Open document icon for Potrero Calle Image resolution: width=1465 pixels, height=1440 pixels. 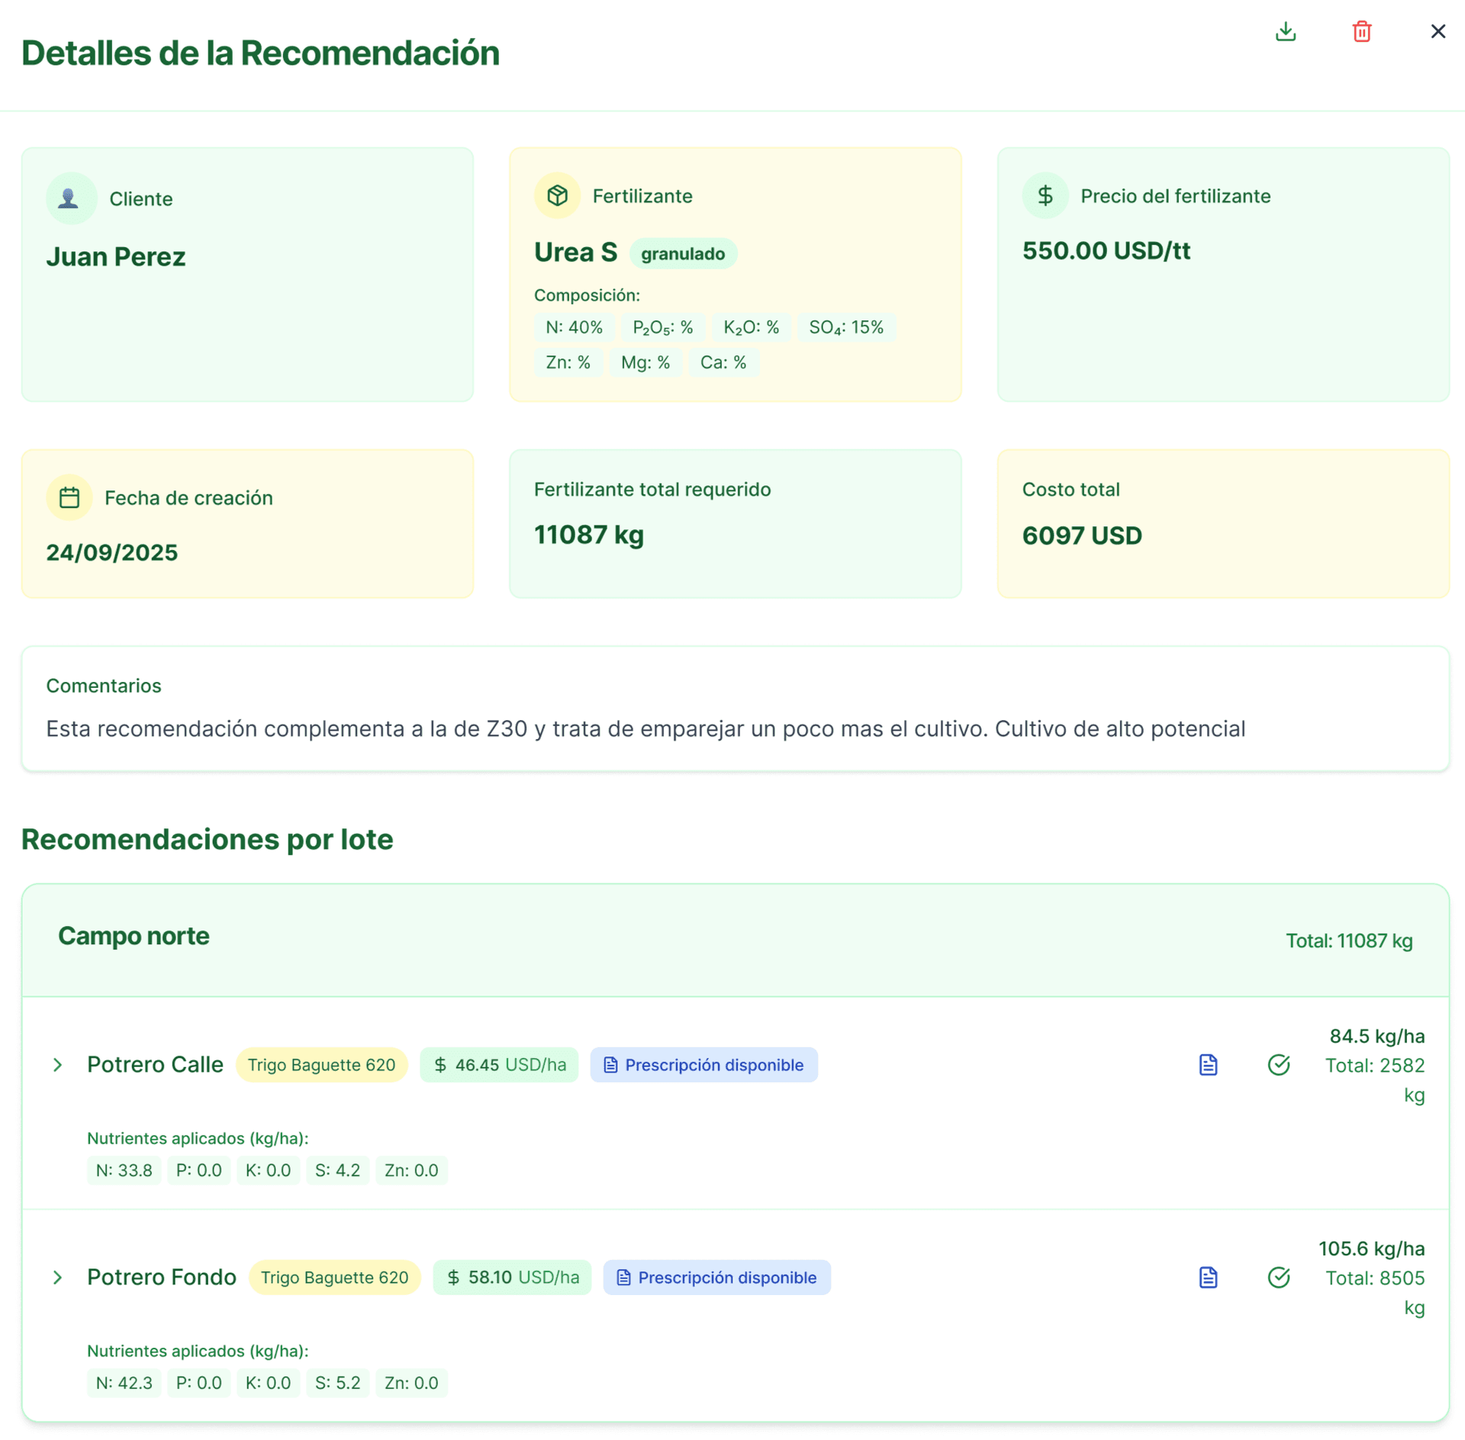pyautogui.click(x=1208, y=1065)
